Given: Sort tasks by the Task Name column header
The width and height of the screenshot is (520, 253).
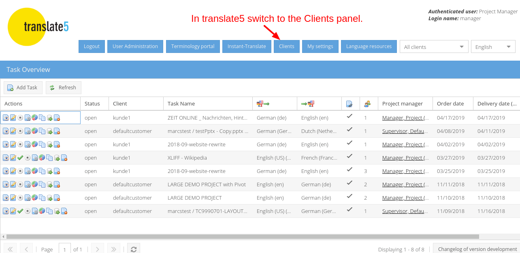Looking at the screenshot, I should (208, 104).
